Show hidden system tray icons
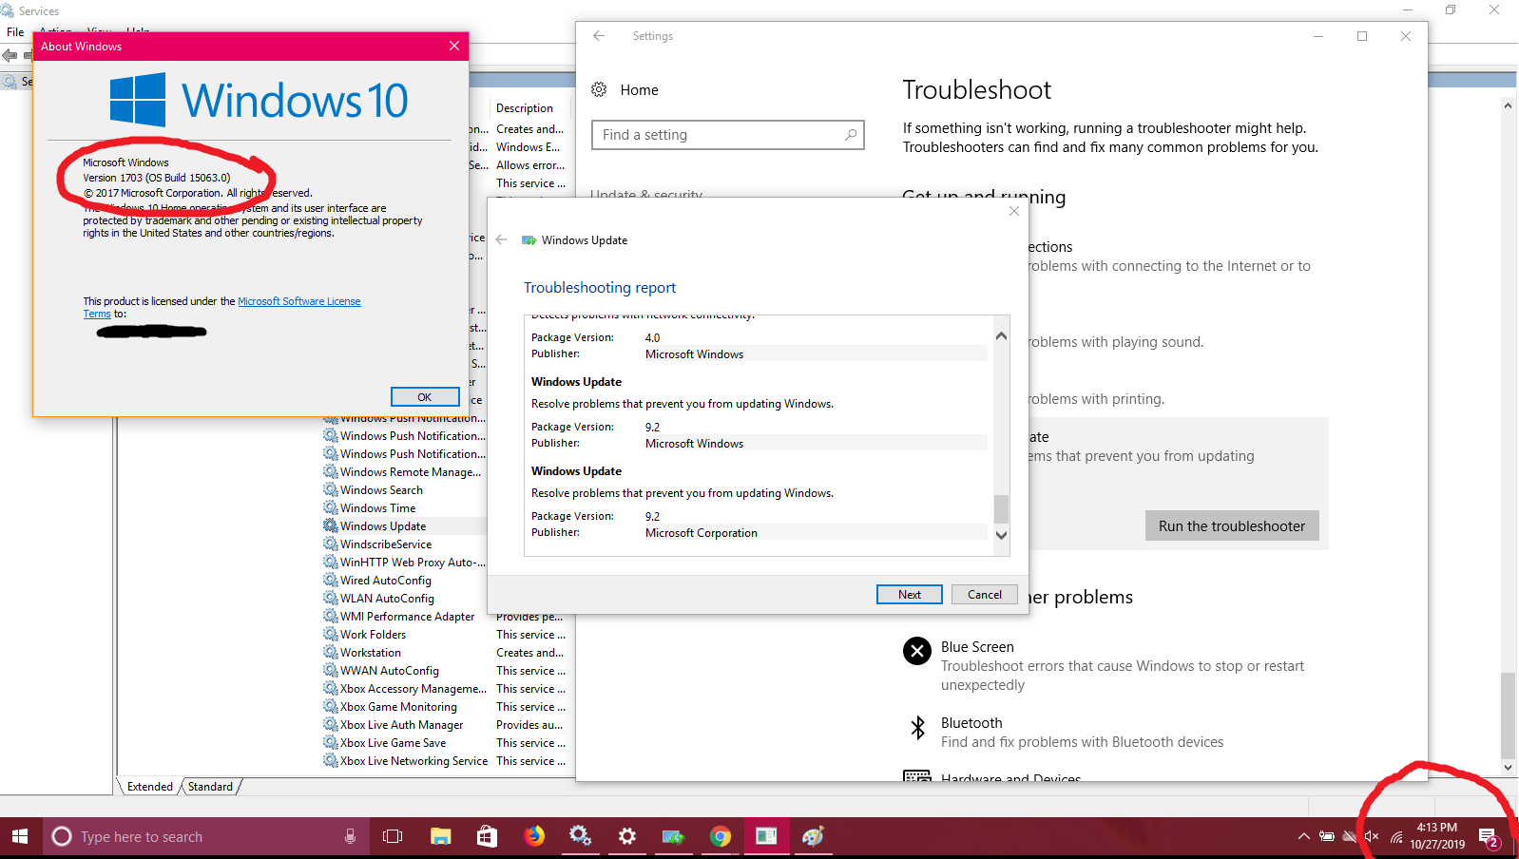 coord(1303,836)
